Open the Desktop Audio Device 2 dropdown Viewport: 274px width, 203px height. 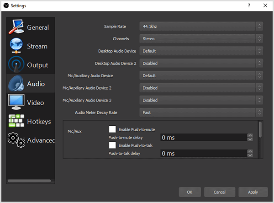click(201, 63)
